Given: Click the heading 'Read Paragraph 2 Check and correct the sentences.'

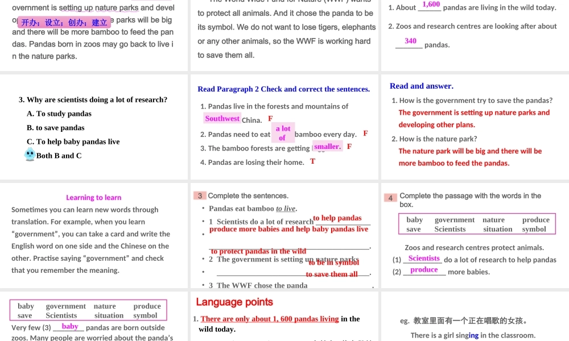Looking at the screenshot, I should [284, 89].
